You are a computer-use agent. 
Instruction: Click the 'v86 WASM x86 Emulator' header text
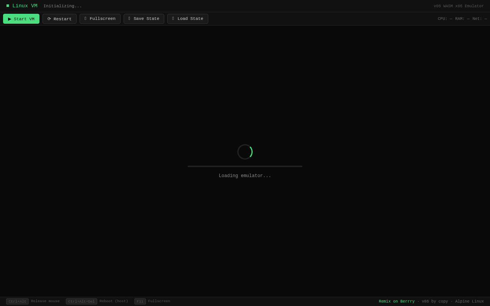pos(459,6)
